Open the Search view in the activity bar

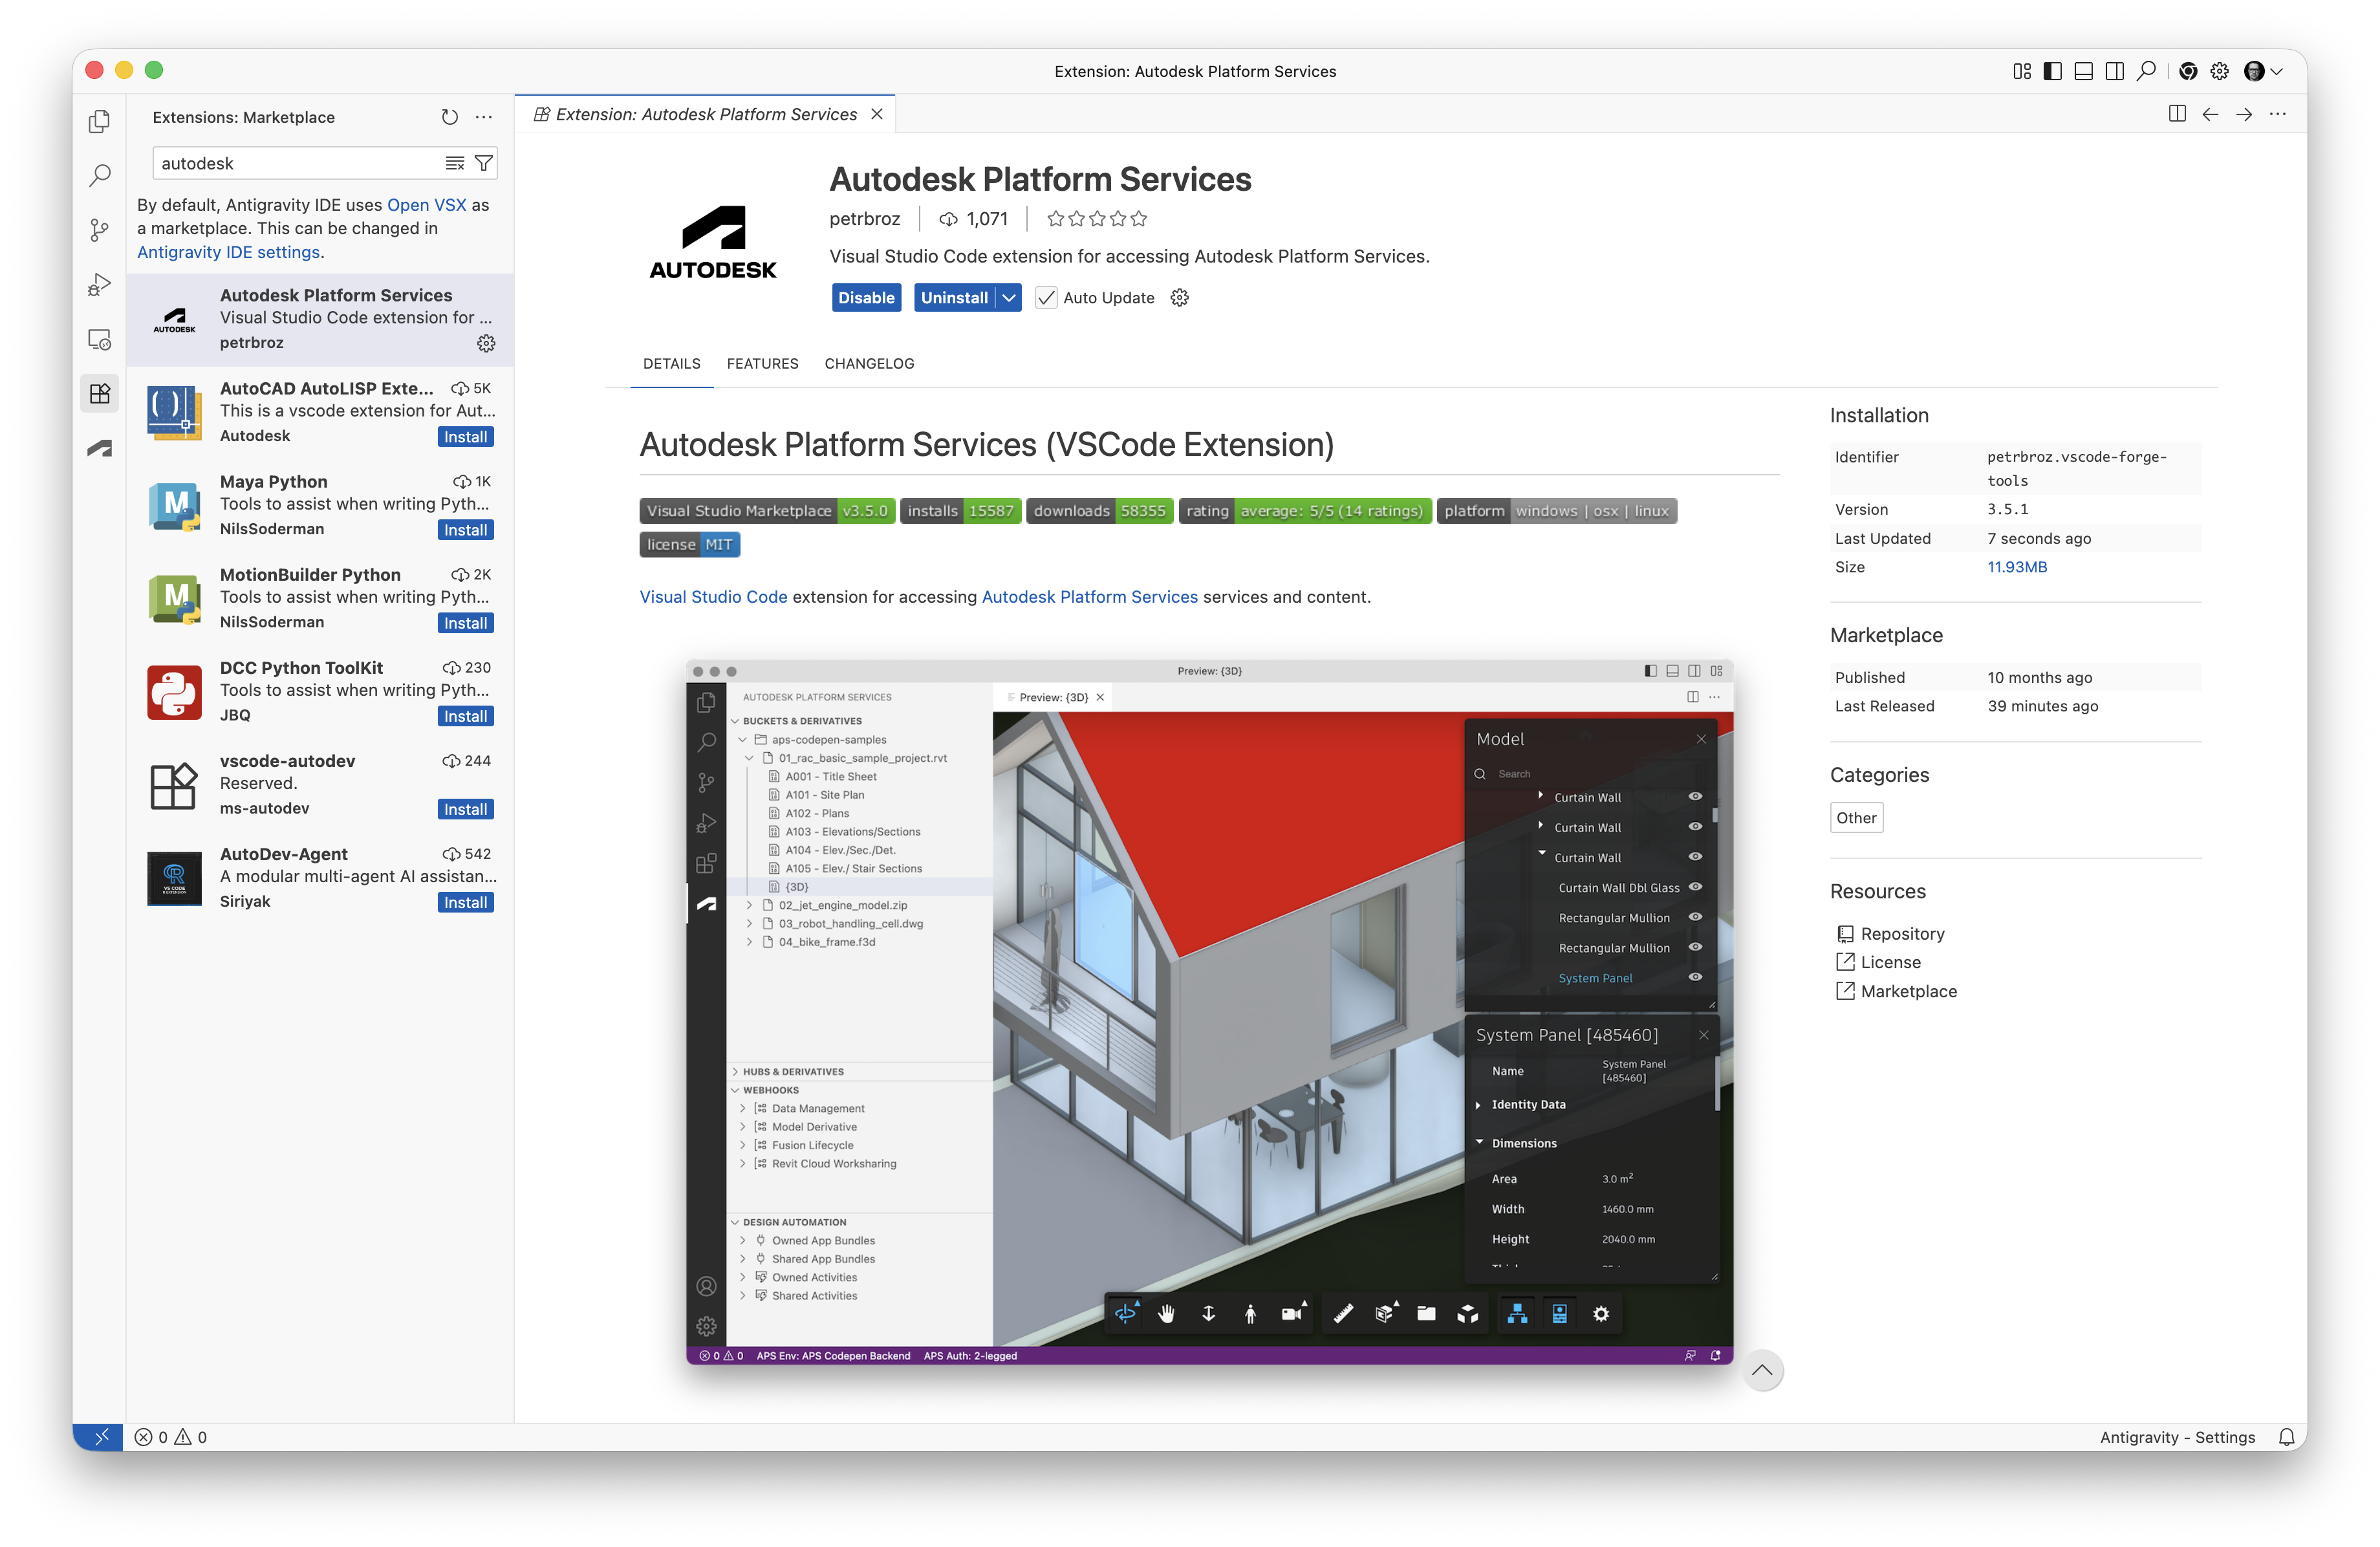[x=99, y=176]
